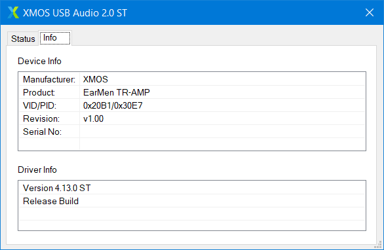This screenshot has height=250, width=384.
Task: Select the XMOS manufacturer value
Action: point(96,79)
